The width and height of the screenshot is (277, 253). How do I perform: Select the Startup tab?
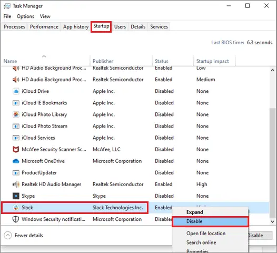pyautogui.click(x=101, y=26)
